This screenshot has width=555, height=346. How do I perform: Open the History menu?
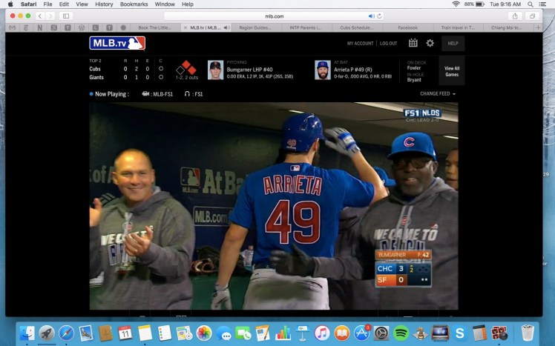coord(104,4)
